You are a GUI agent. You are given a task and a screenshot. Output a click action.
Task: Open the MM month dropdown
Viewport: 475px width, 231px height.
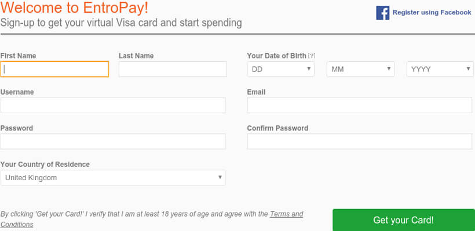point(360,69)
